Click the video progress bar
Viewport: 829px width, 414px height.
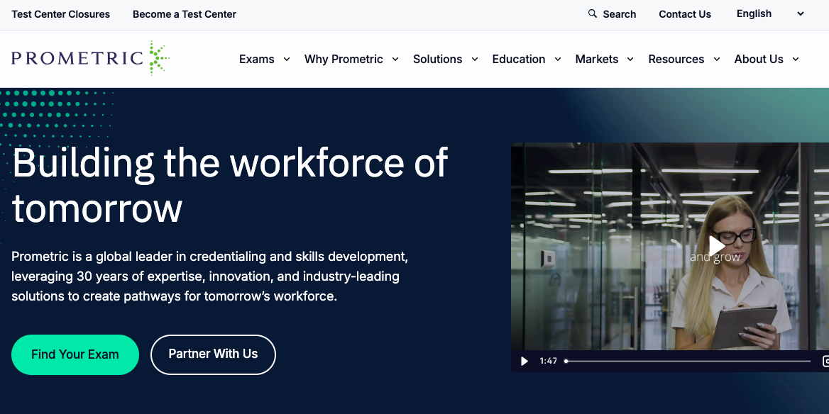click(x=687, y=362)
